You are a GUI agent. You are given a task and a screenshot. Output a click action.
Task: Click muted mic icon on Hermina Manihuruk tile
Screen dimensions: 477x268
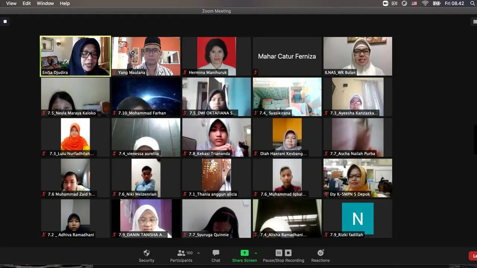[185, 73]
